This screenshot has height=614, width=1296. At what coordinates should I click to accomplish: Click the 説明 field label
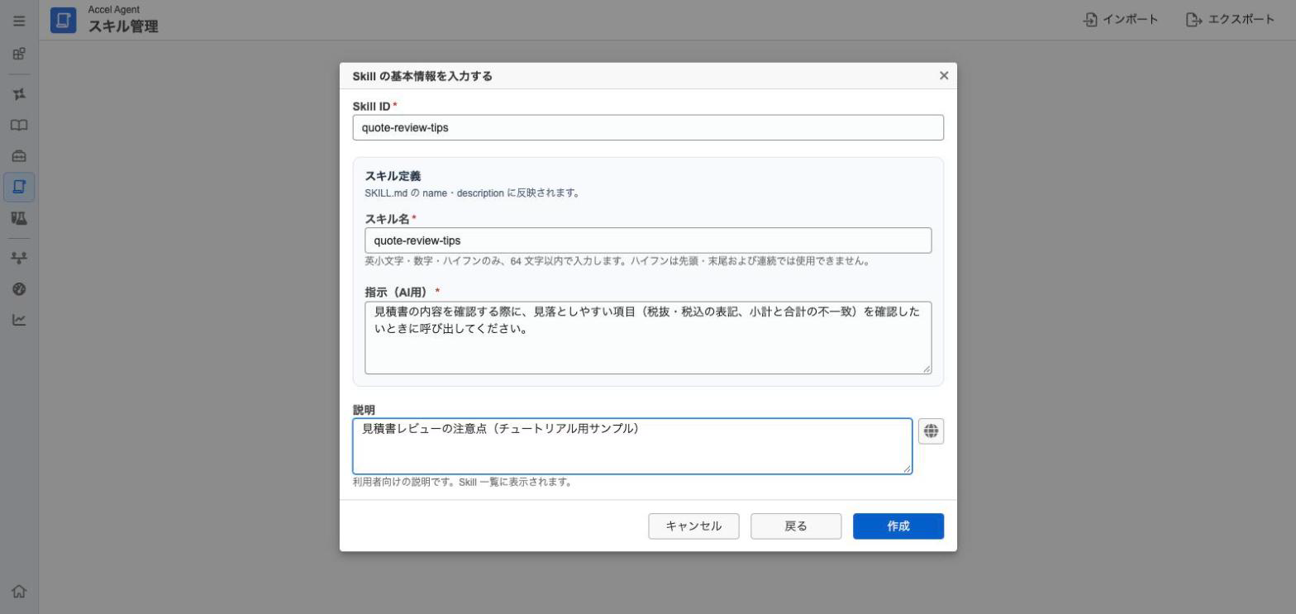tap(364, 410)
